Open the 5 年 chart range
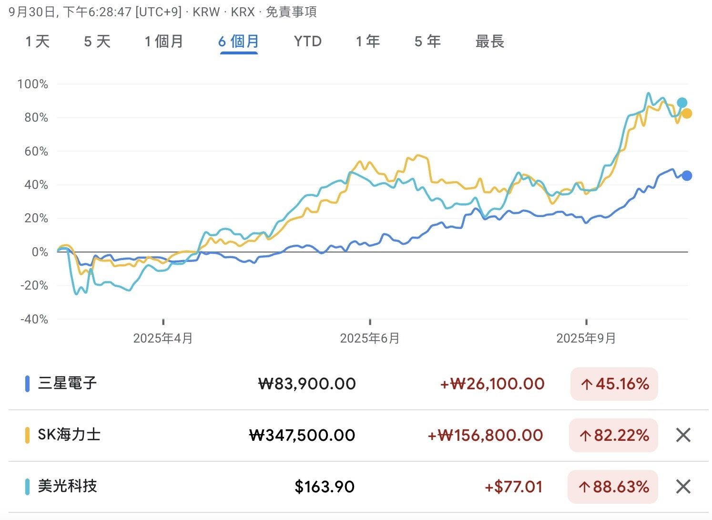712x520 pixels. (427, 42)
